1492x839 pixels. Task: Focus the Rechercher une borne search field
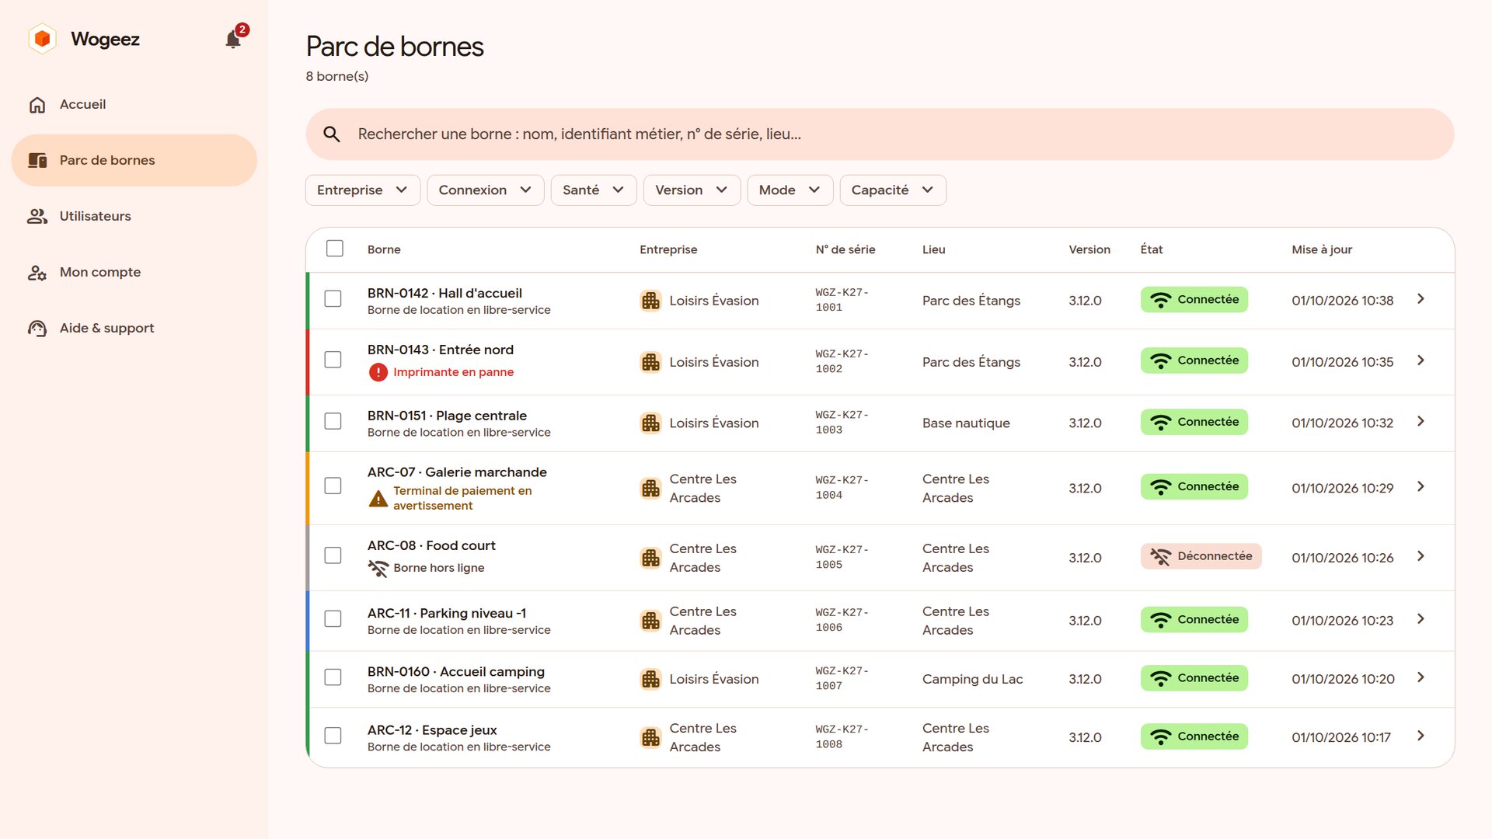880,134
